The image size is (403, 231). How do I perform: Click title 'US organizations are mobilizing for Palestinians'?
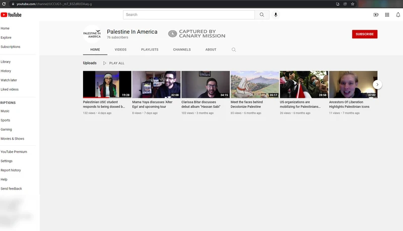[x=300, y=104]
